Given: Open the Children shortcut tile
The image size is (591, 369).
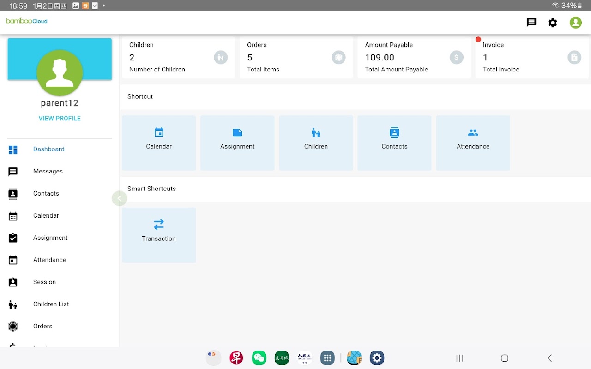Looking at the screenshot, I should point(316,143).
